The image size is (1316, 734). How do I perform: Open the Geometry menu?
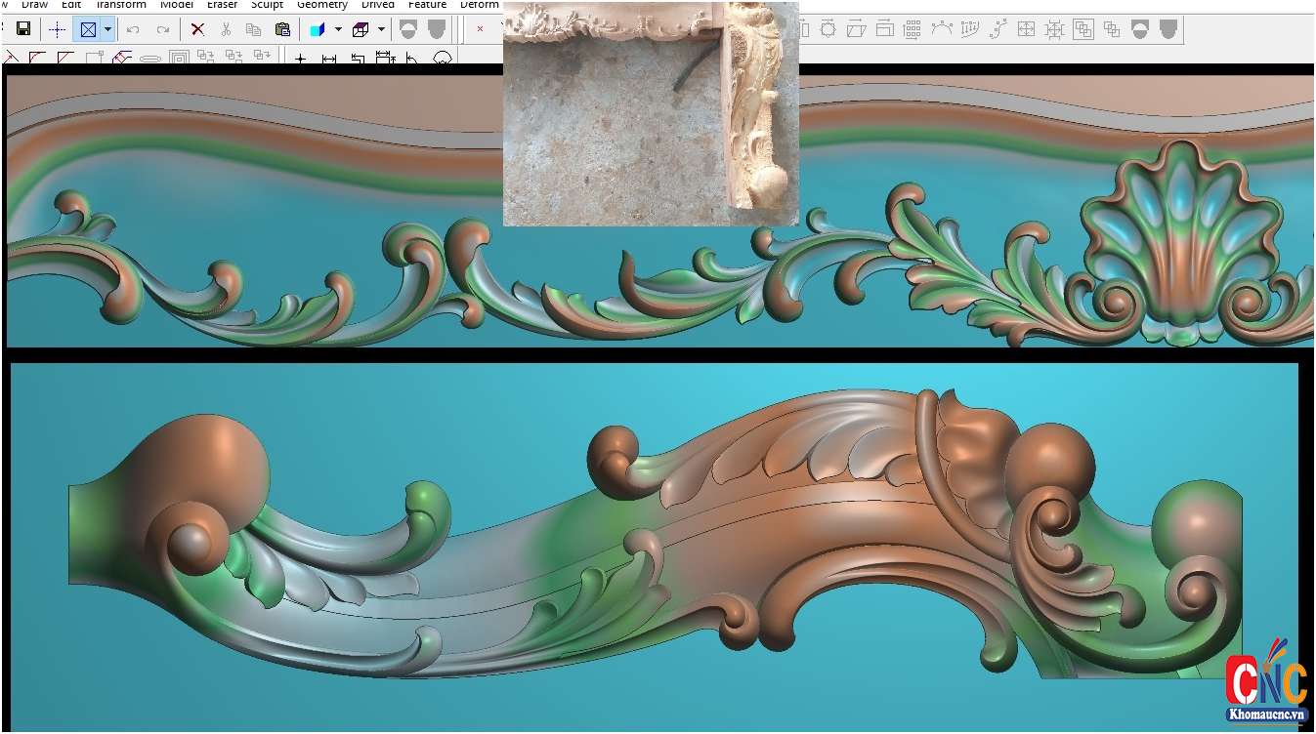tap(321, 5)
